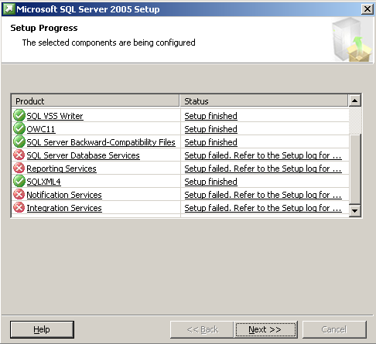The height and width of the screenshot is (344, 376).
Task: Click the green check icon beside SQL VSS Writer
Action: [19, 115]
